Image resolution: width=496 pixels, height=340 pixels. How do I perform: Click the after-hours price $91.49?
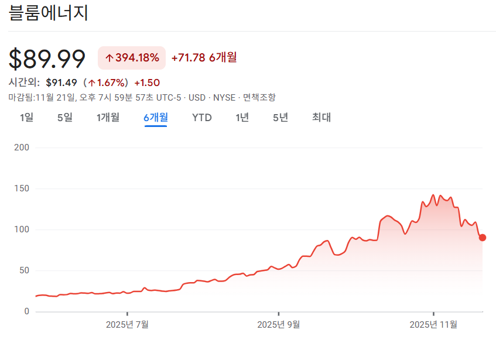coord(61,83)
